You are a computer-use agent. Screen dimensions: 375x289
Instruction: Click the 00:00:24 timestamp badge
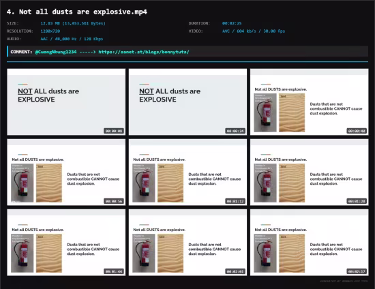click(235, 131)
